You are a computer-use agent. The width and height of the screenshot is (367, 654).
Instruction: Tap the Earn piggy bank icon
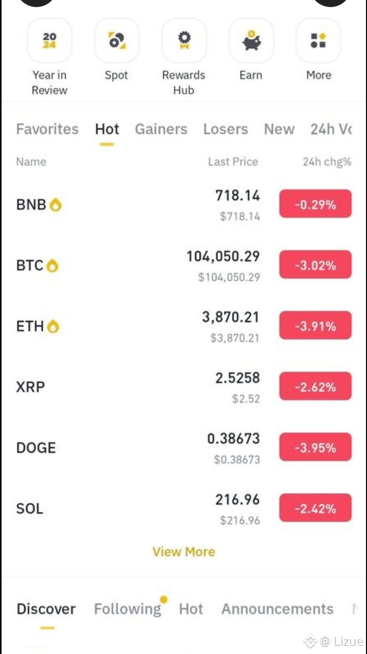pos(251,40)
